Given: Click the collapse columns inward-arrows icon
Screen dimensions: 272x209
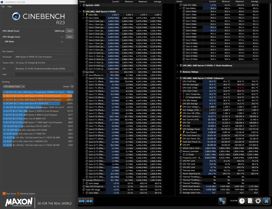Looking at the screenshot, I should 89,201.
